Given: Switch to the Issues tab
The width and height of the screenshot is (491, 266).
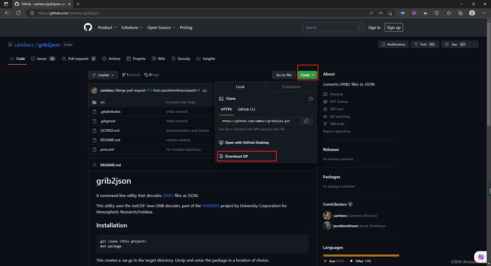Looking at the screenshot, I should coord(43,59).
